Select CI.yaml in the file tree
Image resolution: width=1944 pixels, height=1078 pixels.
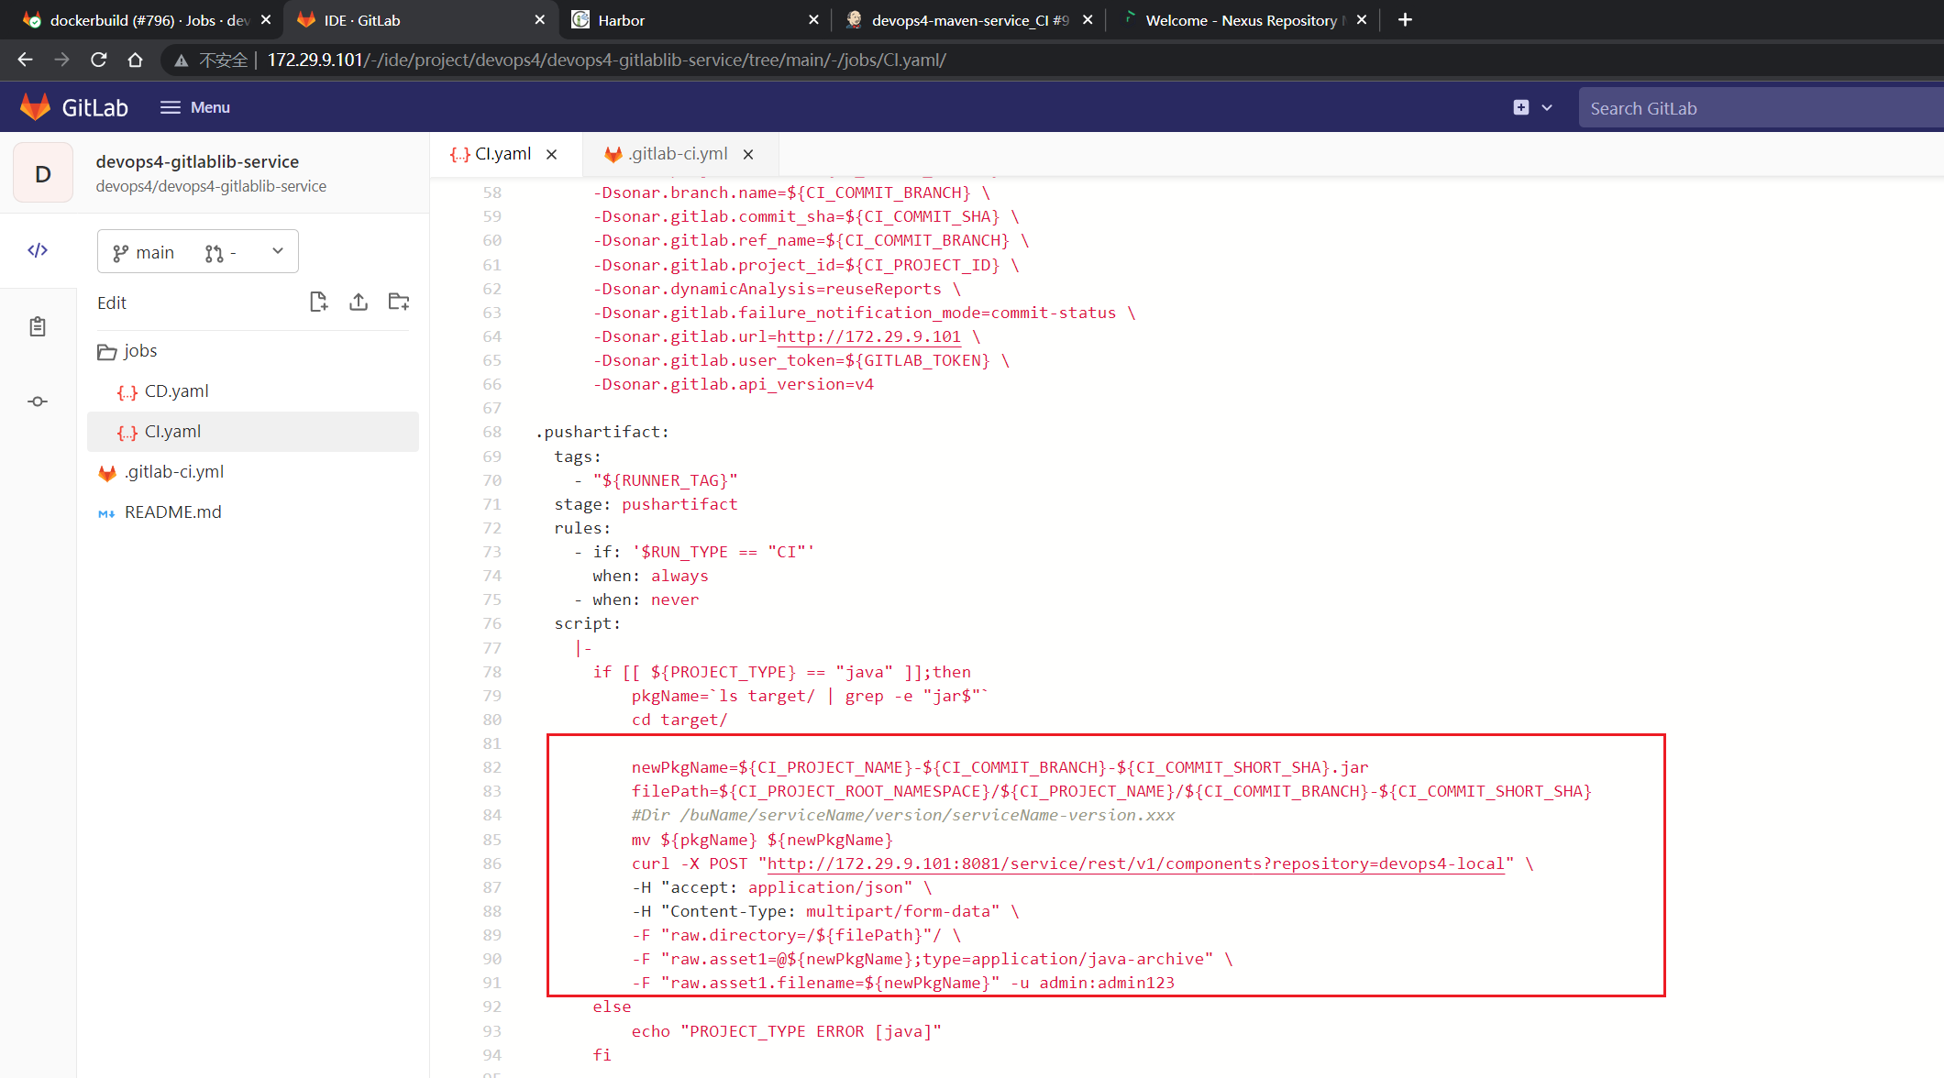point(252,432)
